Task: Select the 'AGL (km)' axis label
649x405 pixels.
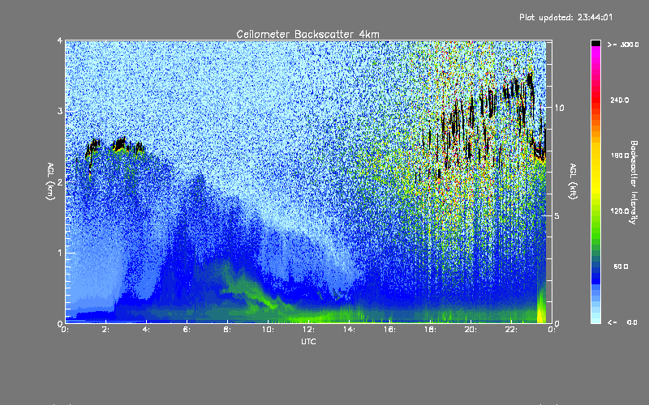Action: (x=50, y=181)
